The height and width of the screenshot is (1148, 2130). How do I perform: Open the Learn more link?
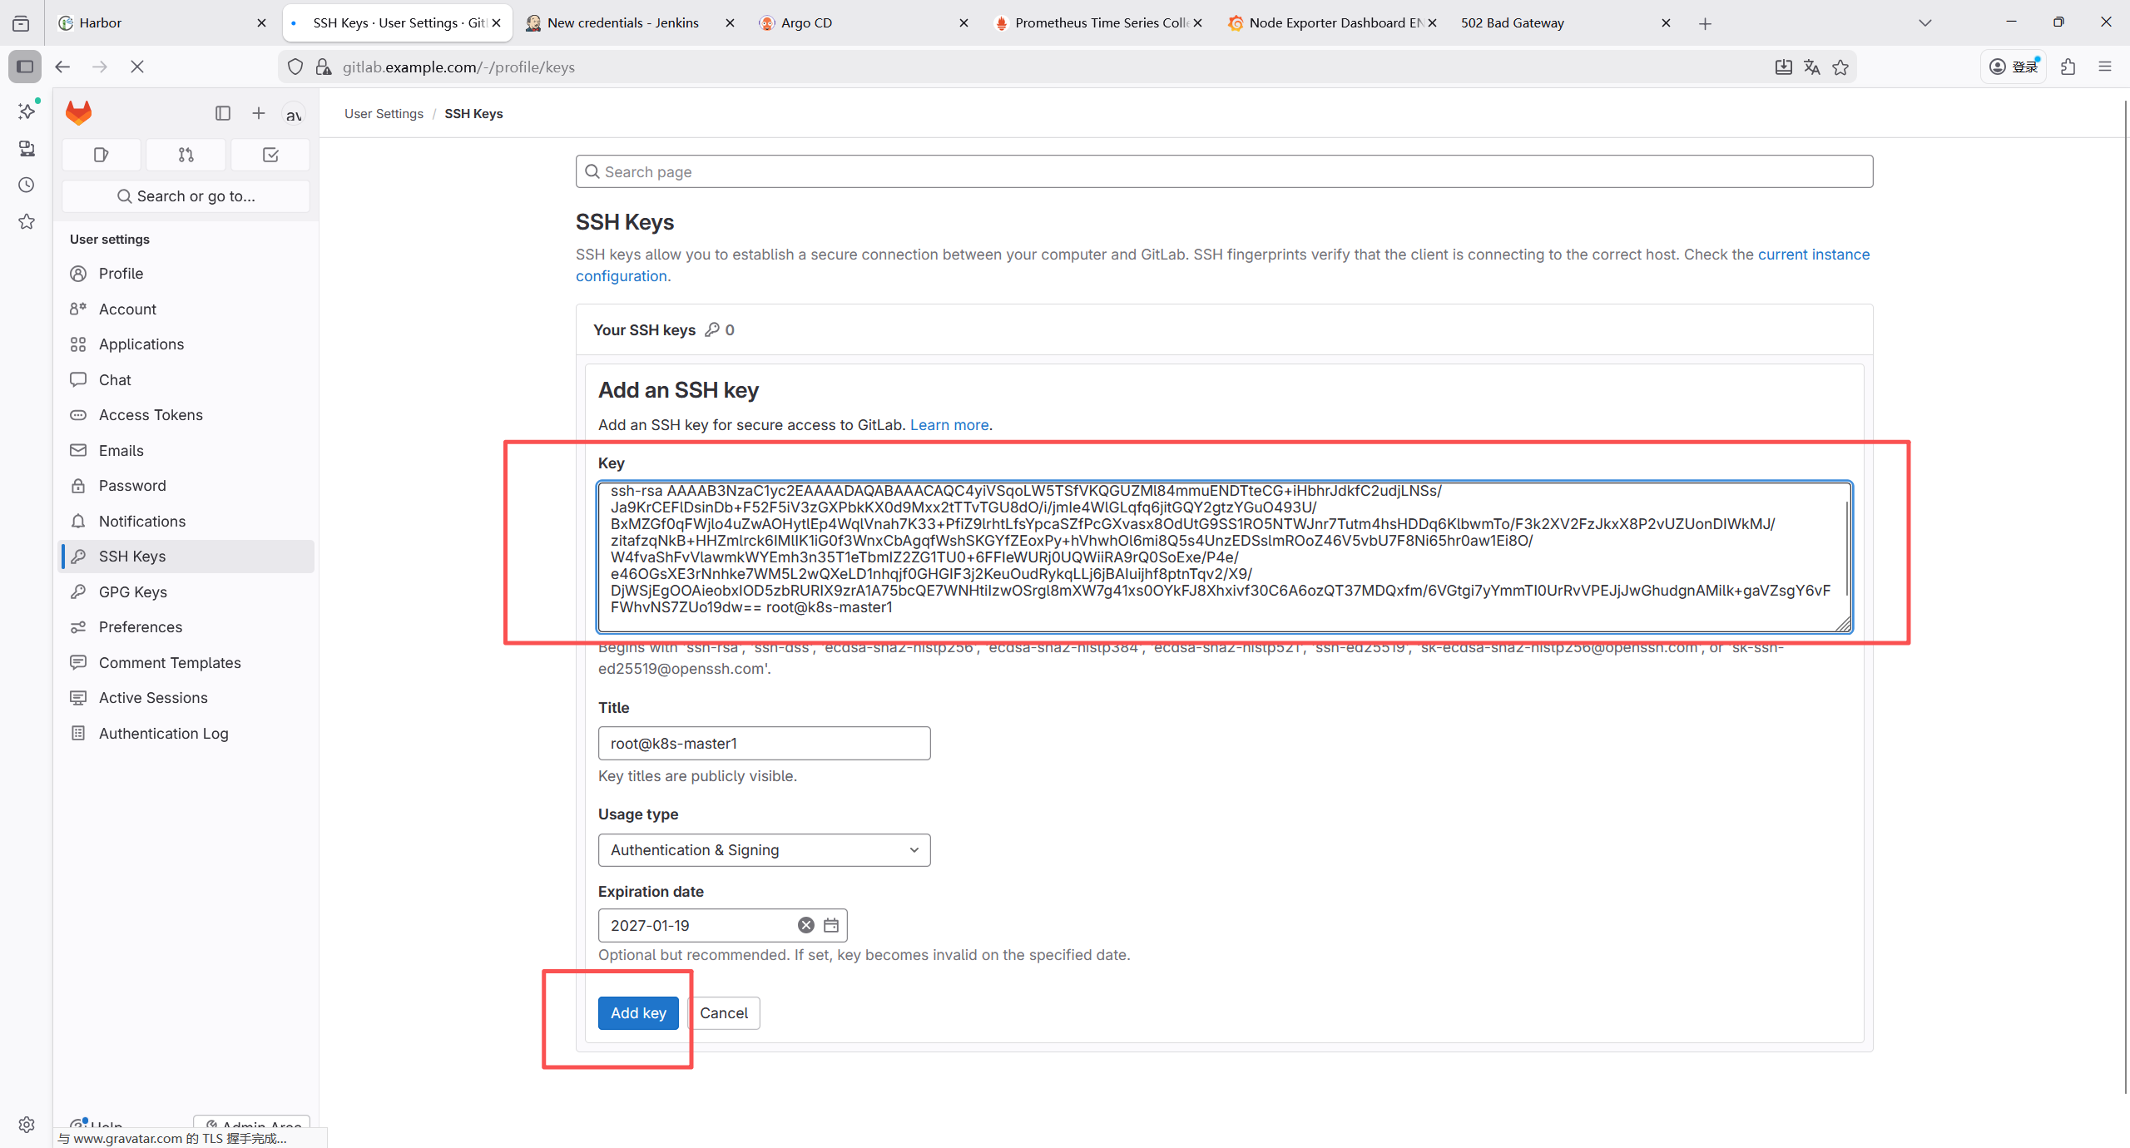[949, 425]
